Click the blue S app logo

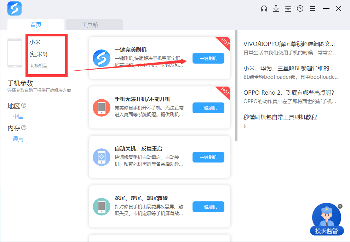click(x=15, y=8)
